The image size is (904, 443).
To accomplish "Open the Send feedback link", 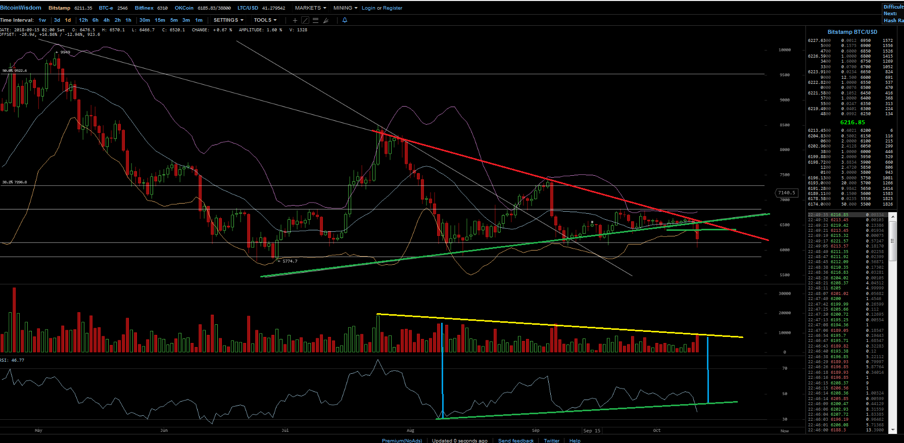I will click(515, 440).
